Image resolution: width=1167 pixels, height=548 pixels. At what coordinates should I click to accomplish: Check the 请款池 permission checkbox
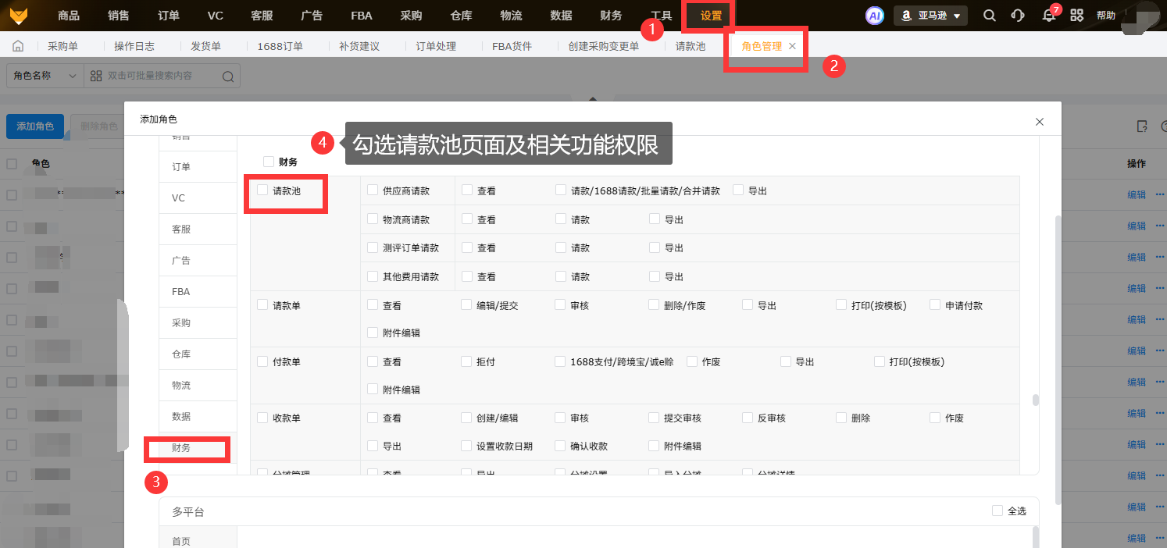pos(262,190)
